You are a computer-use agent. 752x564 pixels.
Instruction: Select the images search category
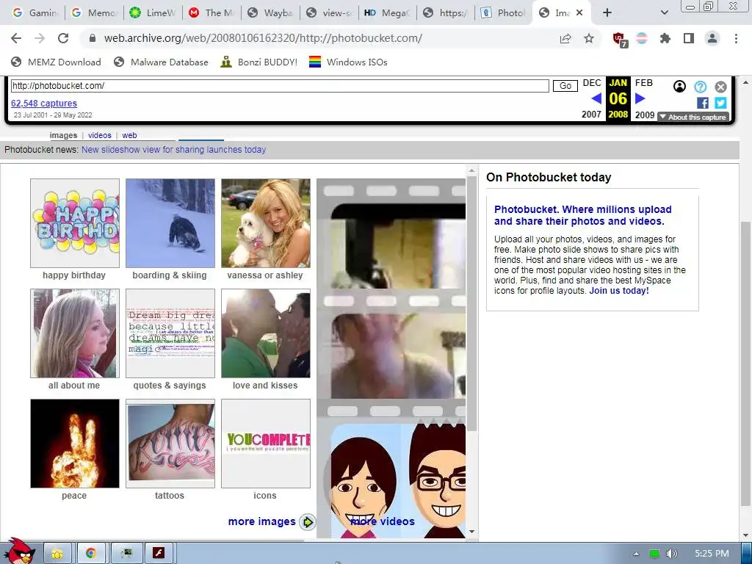click(x=63, y=135)
